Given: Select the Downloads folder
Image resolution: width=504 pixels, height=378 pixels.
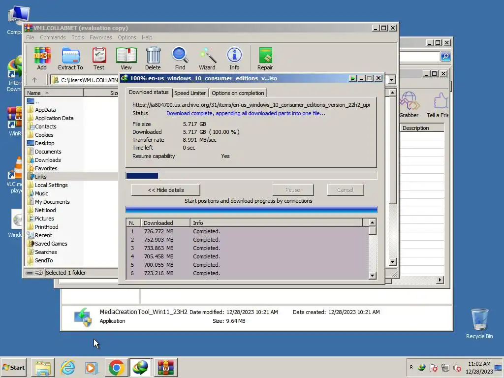Looking at the screenshot, I should click(x=48, y=160).
